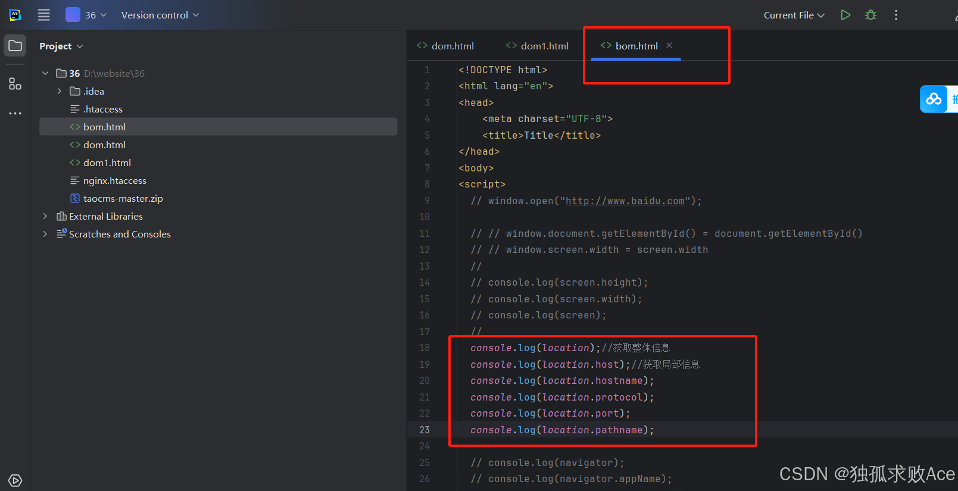Toggle the Project tool window folder icon

(15, 46)
